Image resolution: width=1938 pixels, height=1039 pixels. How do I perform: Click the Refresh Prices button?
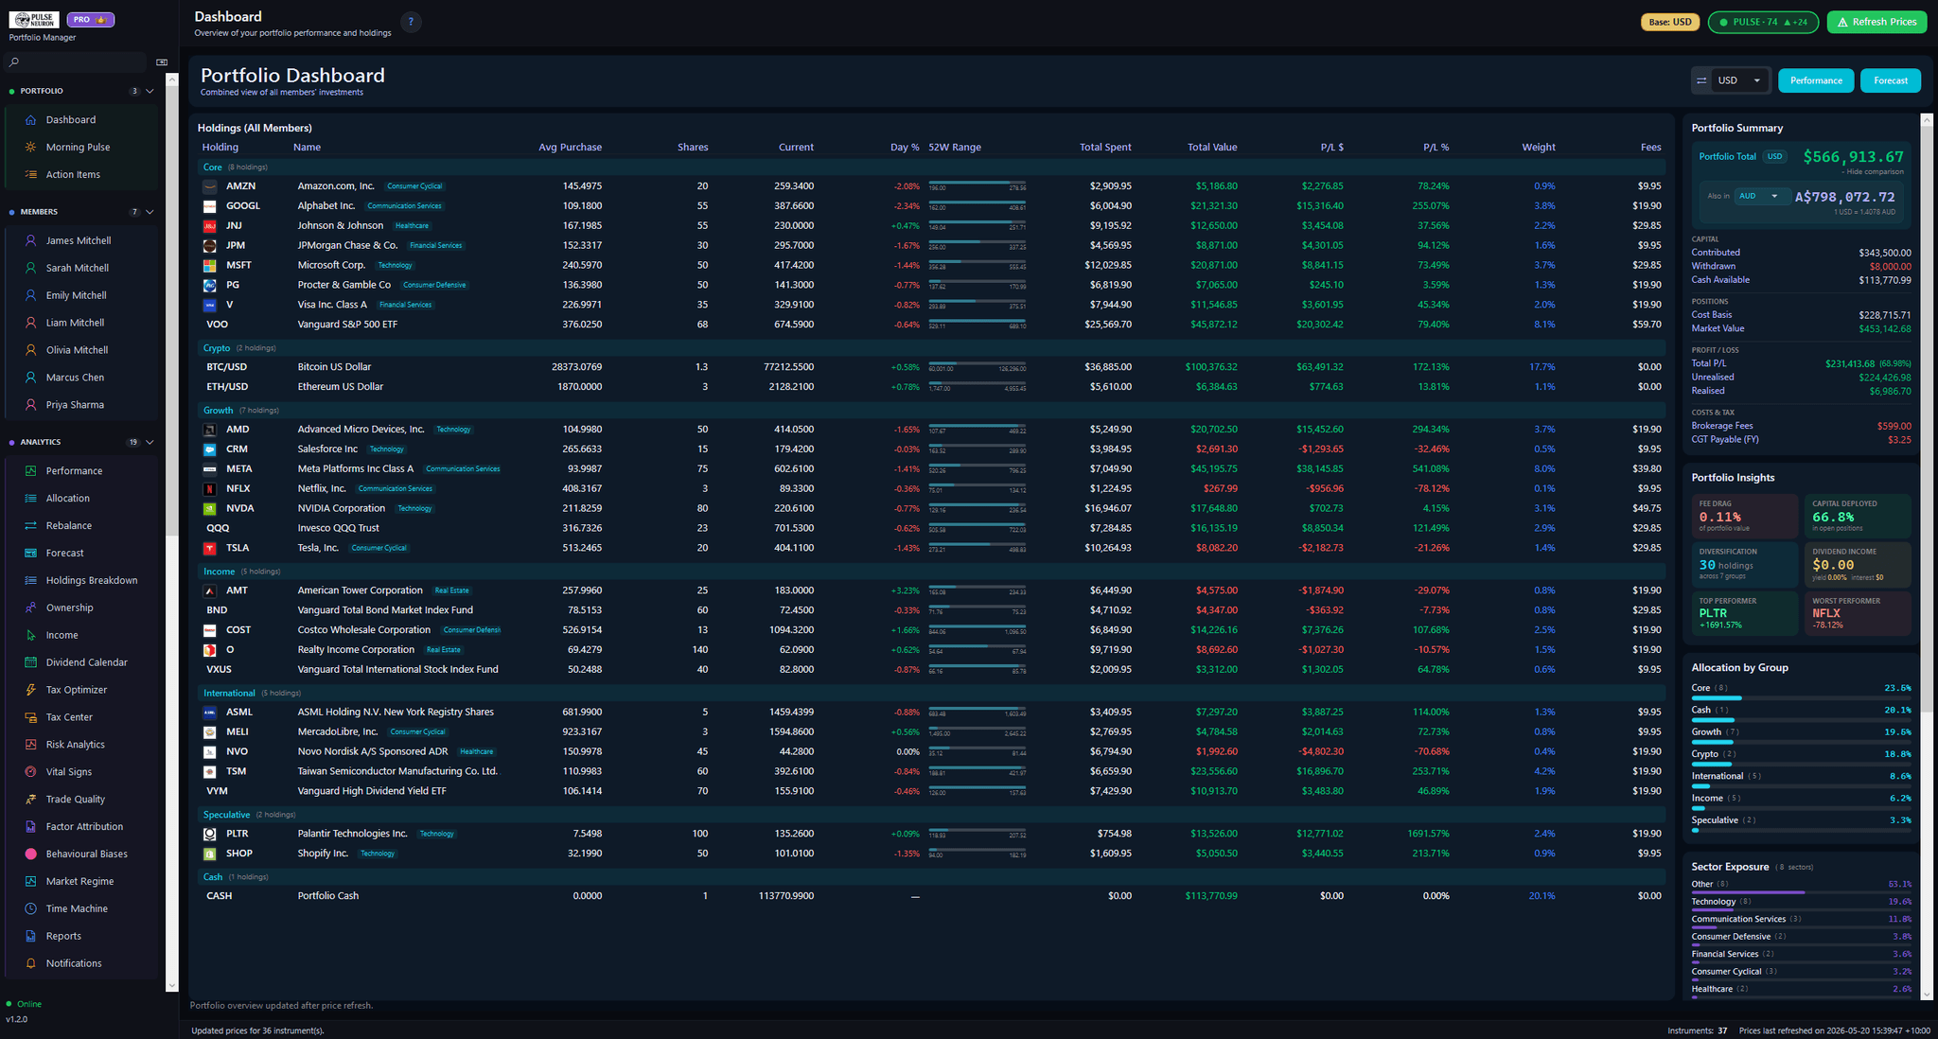pyautogui.click(x=1876, y=22)
